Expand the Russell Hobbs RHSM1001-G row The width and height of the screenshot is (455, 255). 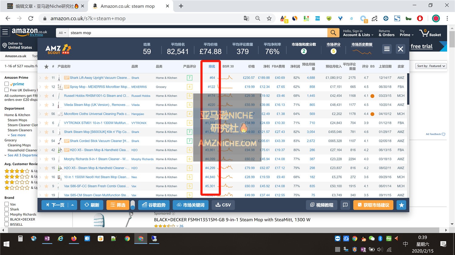(x=40, y=96)
